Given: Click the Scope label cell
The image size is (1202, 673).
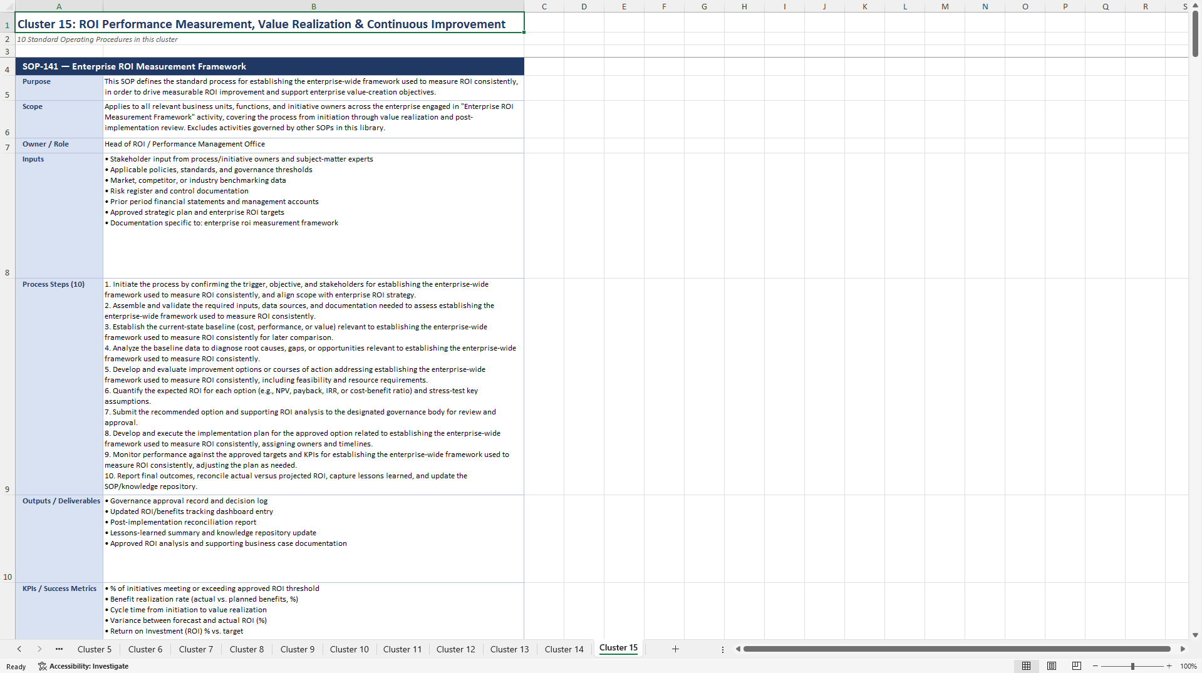Looking at the screenshot, I should [x=60, y=119].
